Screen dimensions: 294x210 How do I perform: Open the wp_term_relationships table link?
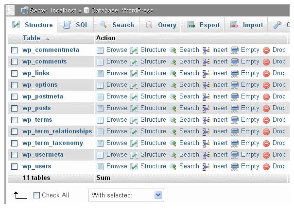pos(57,131)
